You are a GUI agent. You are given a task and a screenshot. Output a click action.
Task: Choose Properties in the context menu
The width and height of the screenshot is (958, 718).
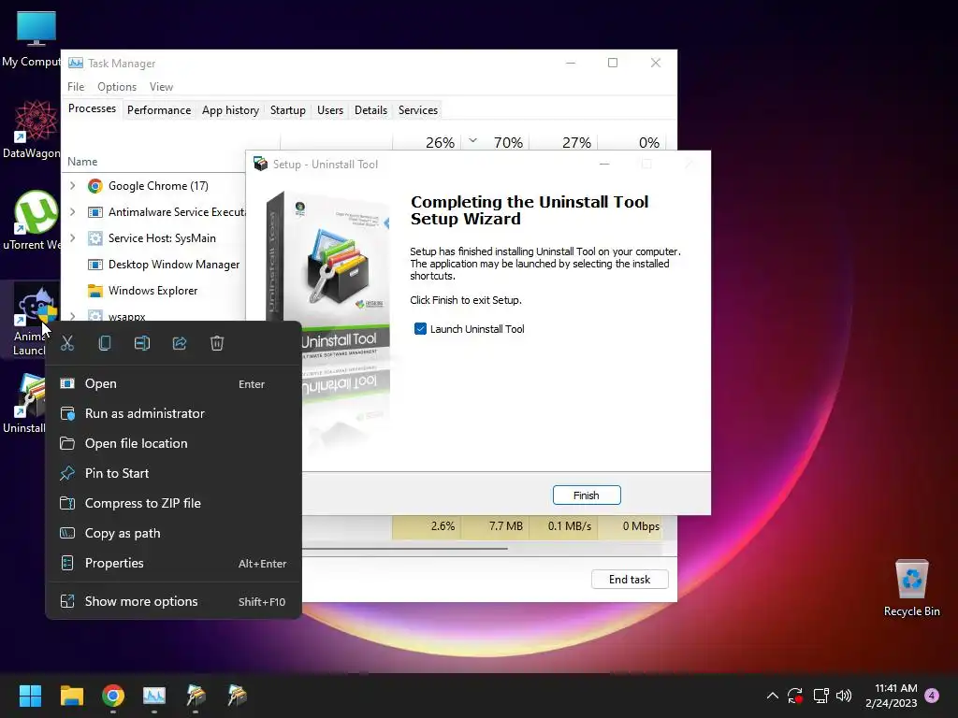(x=173, y=564)
